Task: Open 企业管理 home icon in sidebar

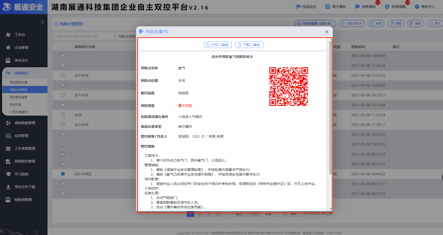Action: 8,48
